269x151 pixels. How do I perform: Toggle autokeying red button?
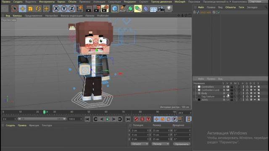tap(142, 119)
